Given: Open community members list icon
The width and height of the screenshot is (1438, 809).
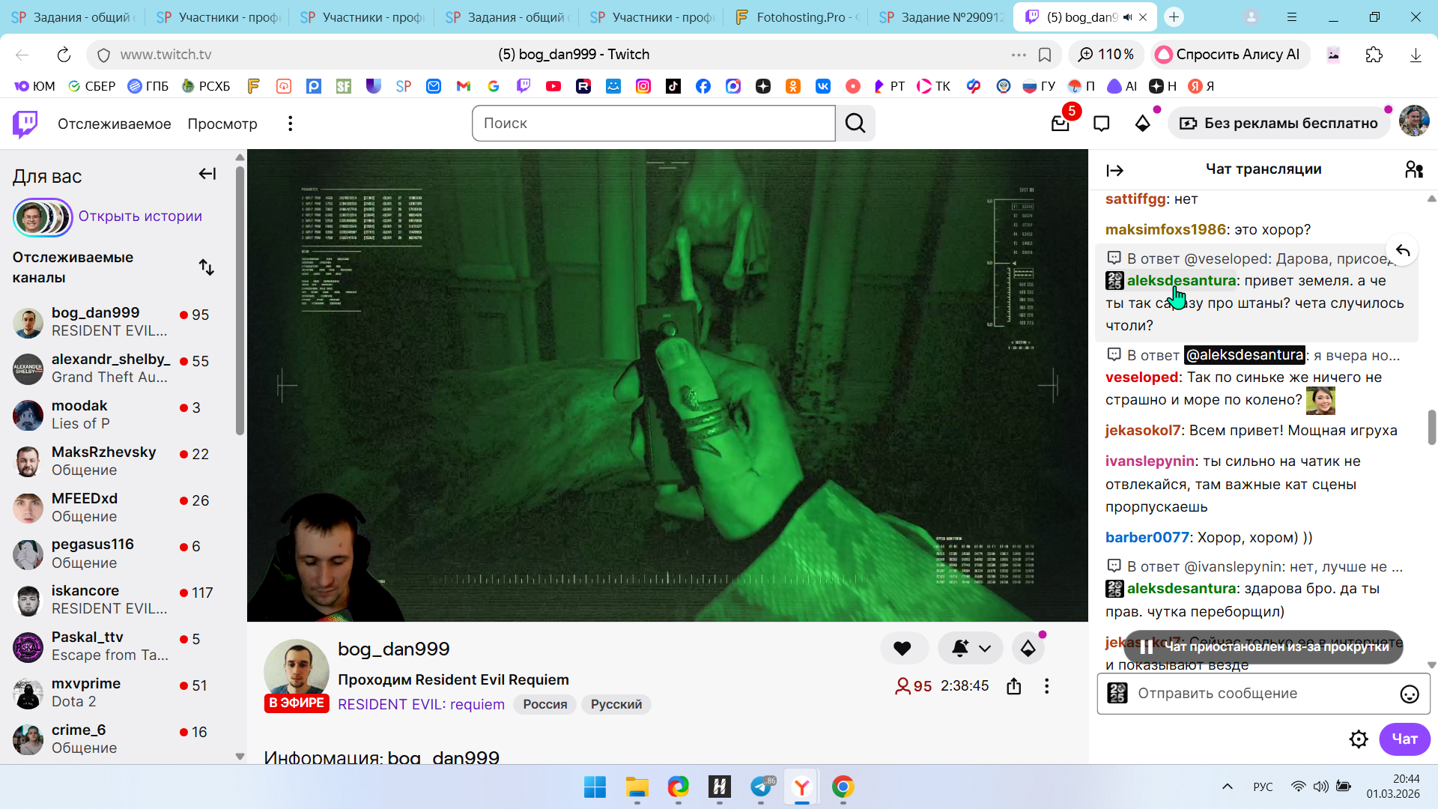Looking at the screenshot, I should [x=1414, y=170].
